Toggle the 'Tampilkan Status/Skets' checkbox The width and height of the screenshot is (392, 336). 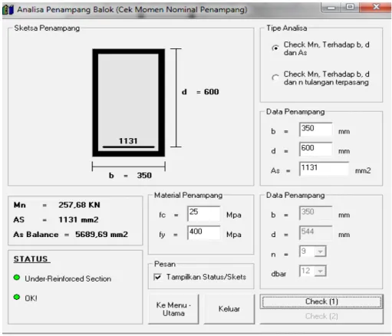coord(158,277)
